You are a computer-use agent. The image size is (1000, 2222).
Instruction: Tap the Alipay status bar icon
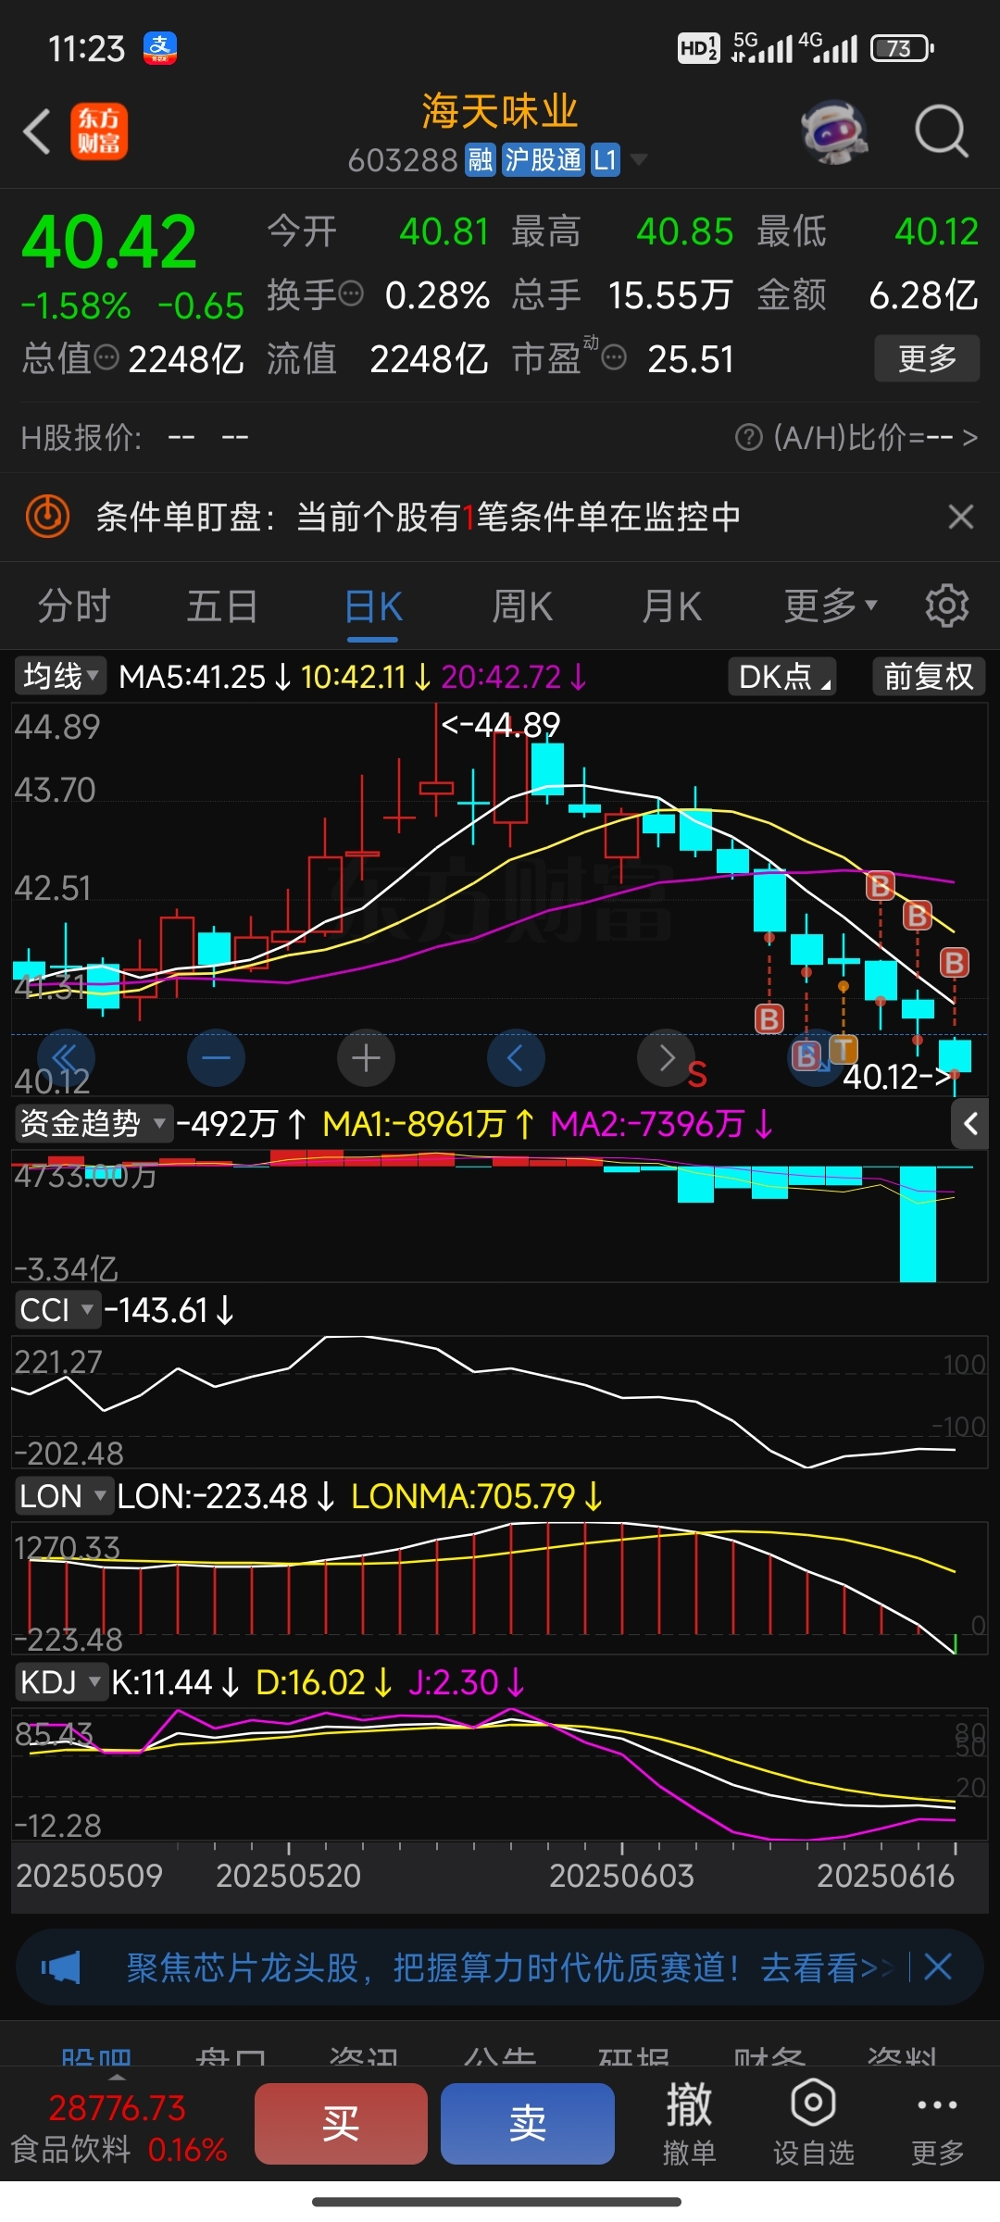coord(160,48)
